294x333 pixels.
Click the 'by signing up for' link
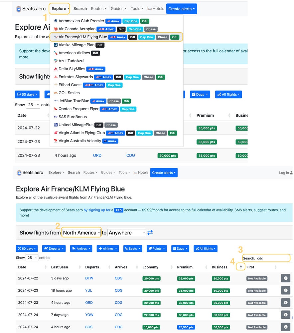tap(97, 210)
